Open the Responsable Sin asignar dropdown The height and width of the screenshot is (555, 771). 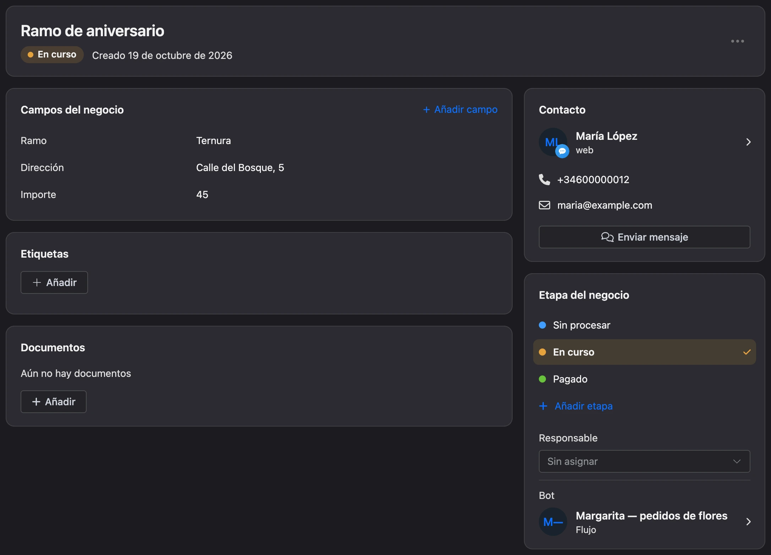tap(644, 461)
